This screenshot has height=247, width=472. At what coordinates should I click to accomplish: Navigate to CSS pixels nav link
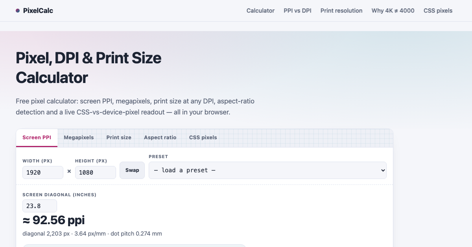coord(438,11)
